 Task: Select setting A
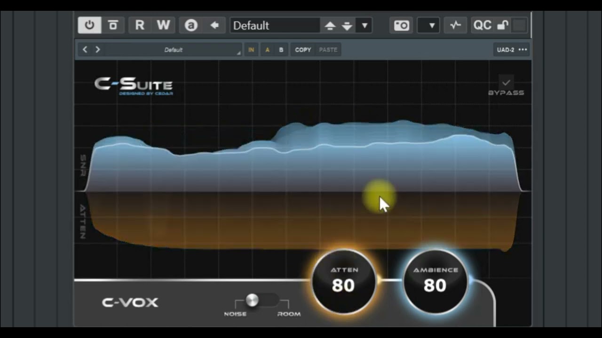pos(268,50)
